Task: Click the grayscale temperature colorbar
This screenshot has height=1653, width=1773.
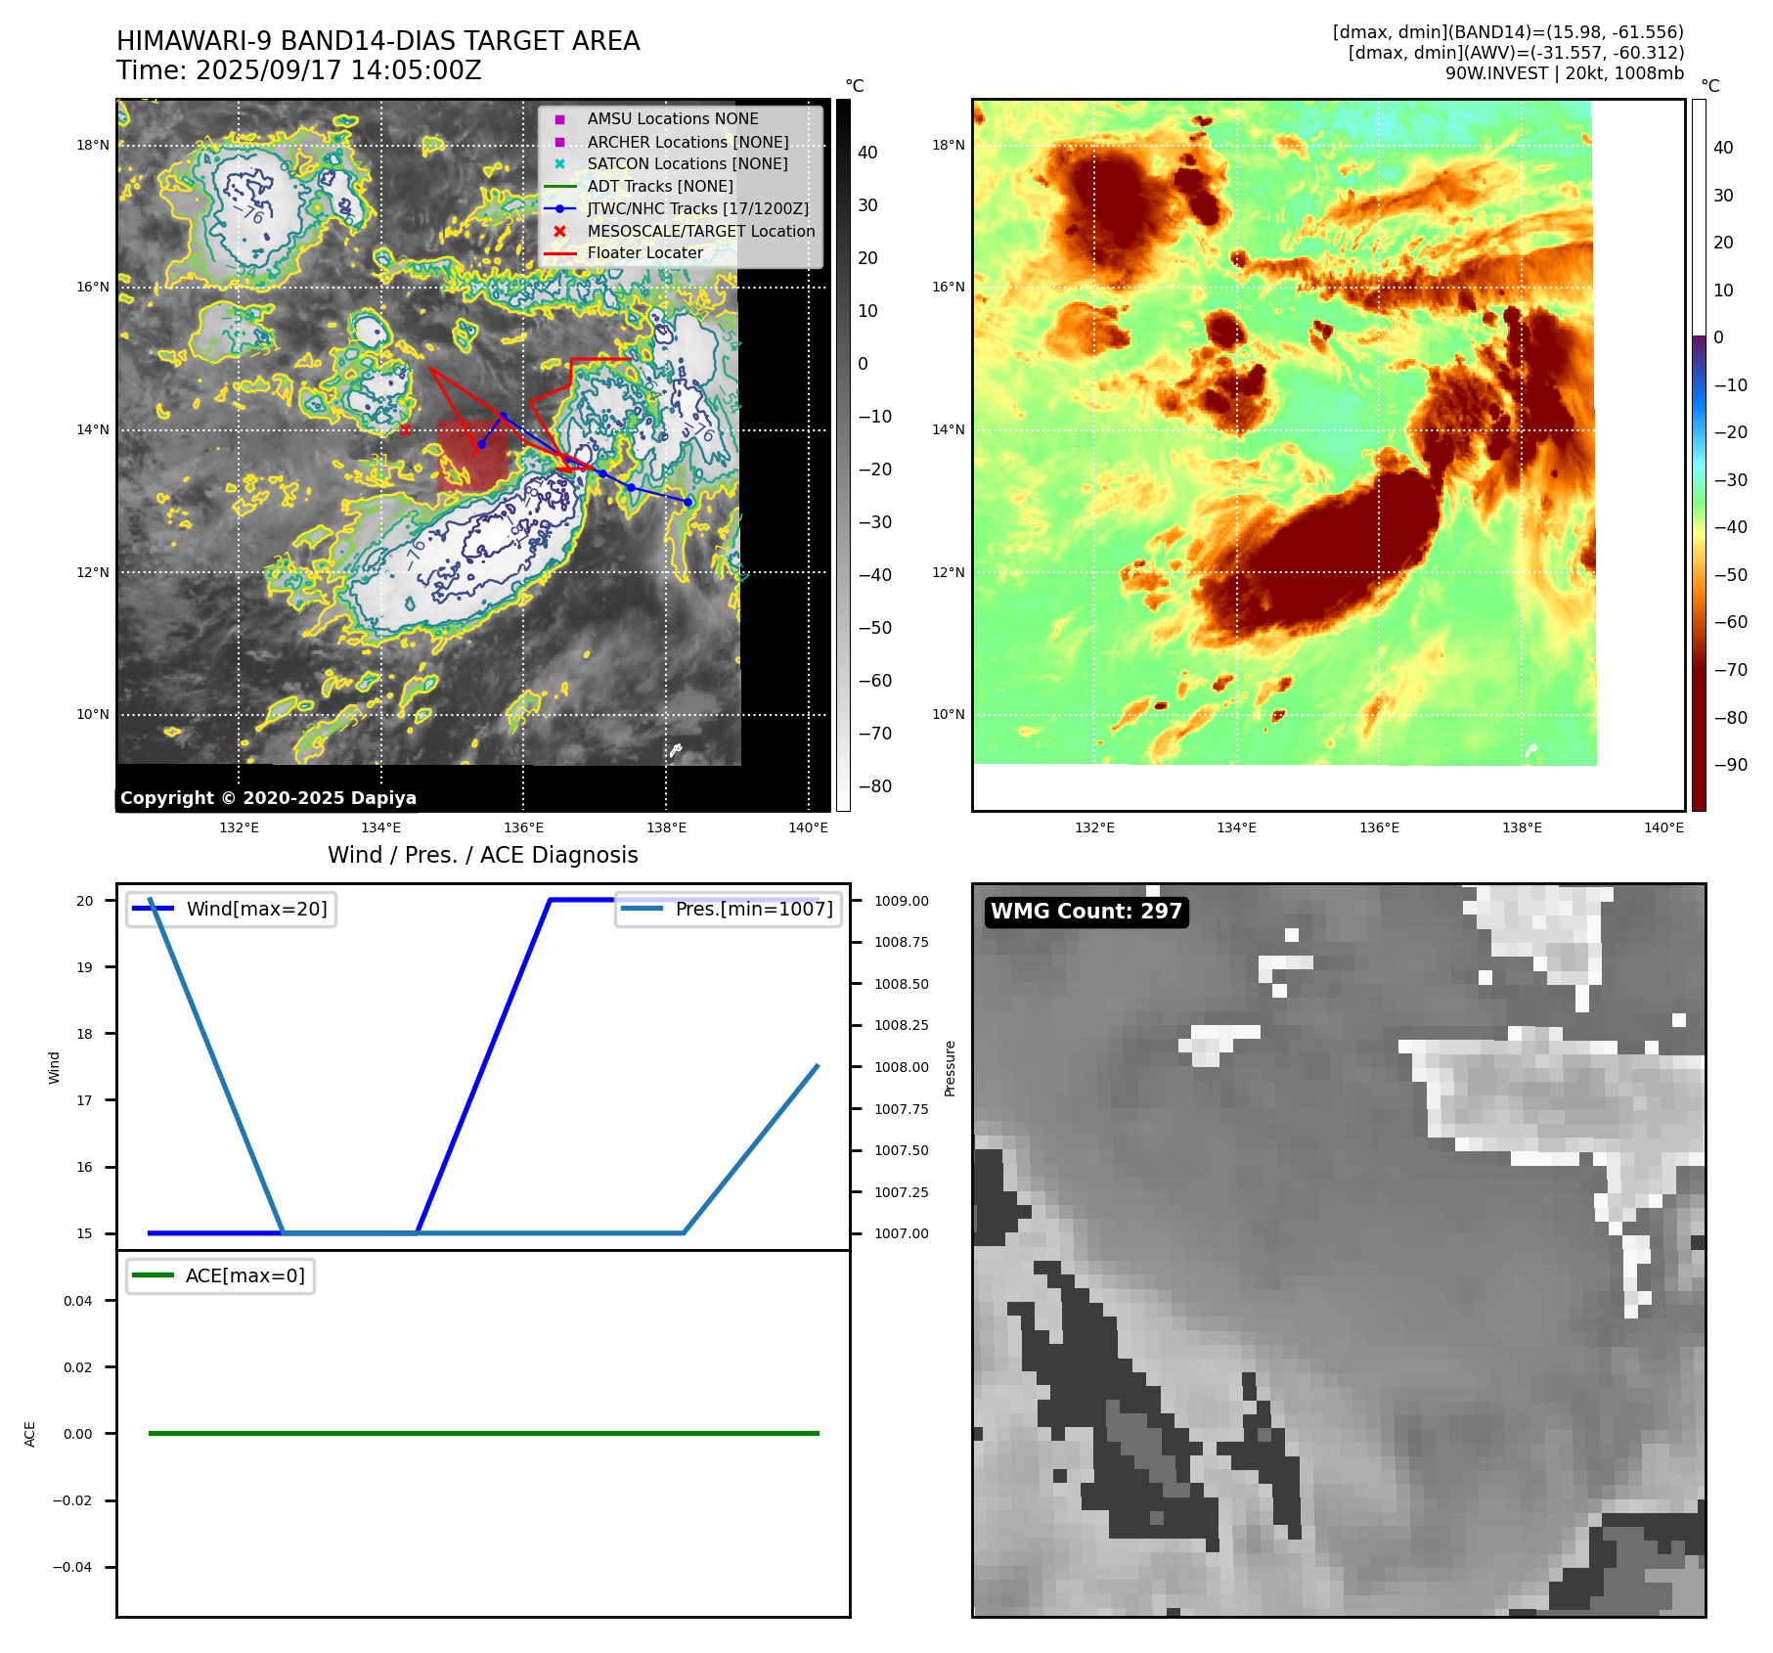Action: [843, 455]
